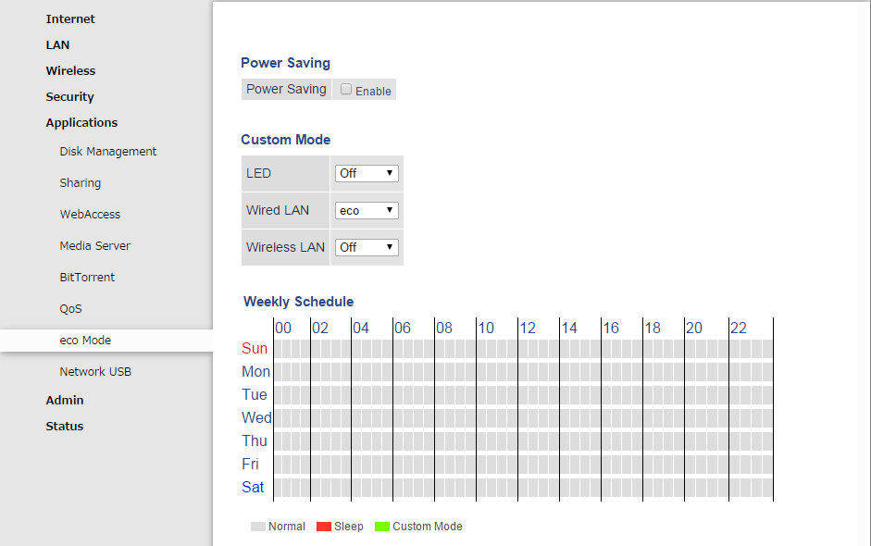Click the 00 hour column header
This screenshot has height=546, width=871.
(x=283, y=329)
